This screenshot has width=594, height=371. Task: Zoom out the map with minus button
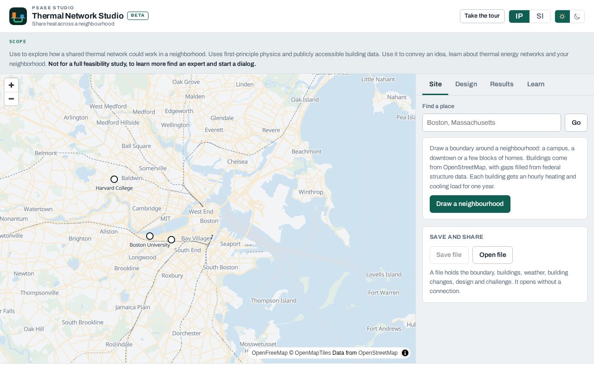[x=11, y=99]
